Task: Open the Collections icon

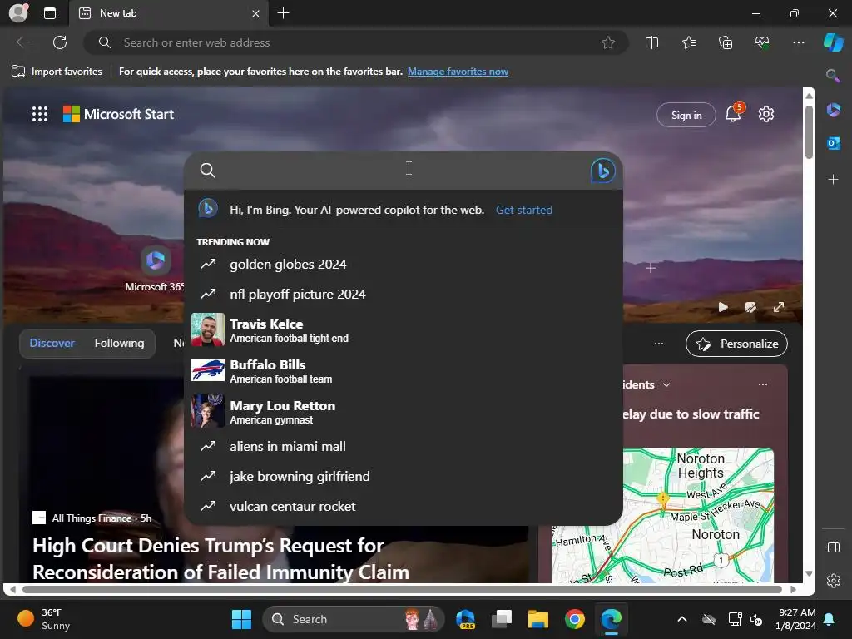Action: [x=726, y=42]
